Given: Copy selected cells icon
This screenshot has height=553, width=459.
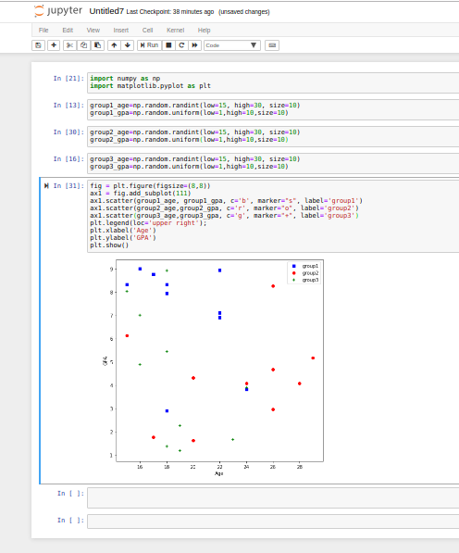Looking at the screenshot, I should pyautogui.click(x=83, y=45).
